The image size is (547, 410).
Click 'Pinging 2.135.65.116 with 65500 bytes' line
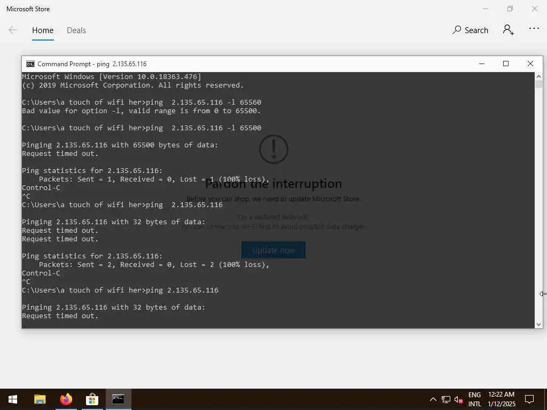point(120,145)
